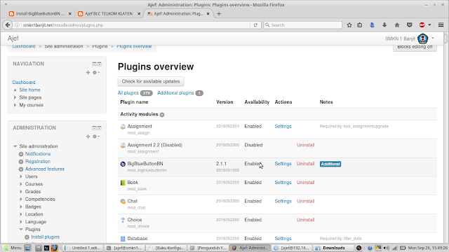Click the Navigation block move icon
This screenshot has height=252, width=449.
(88, 73)
